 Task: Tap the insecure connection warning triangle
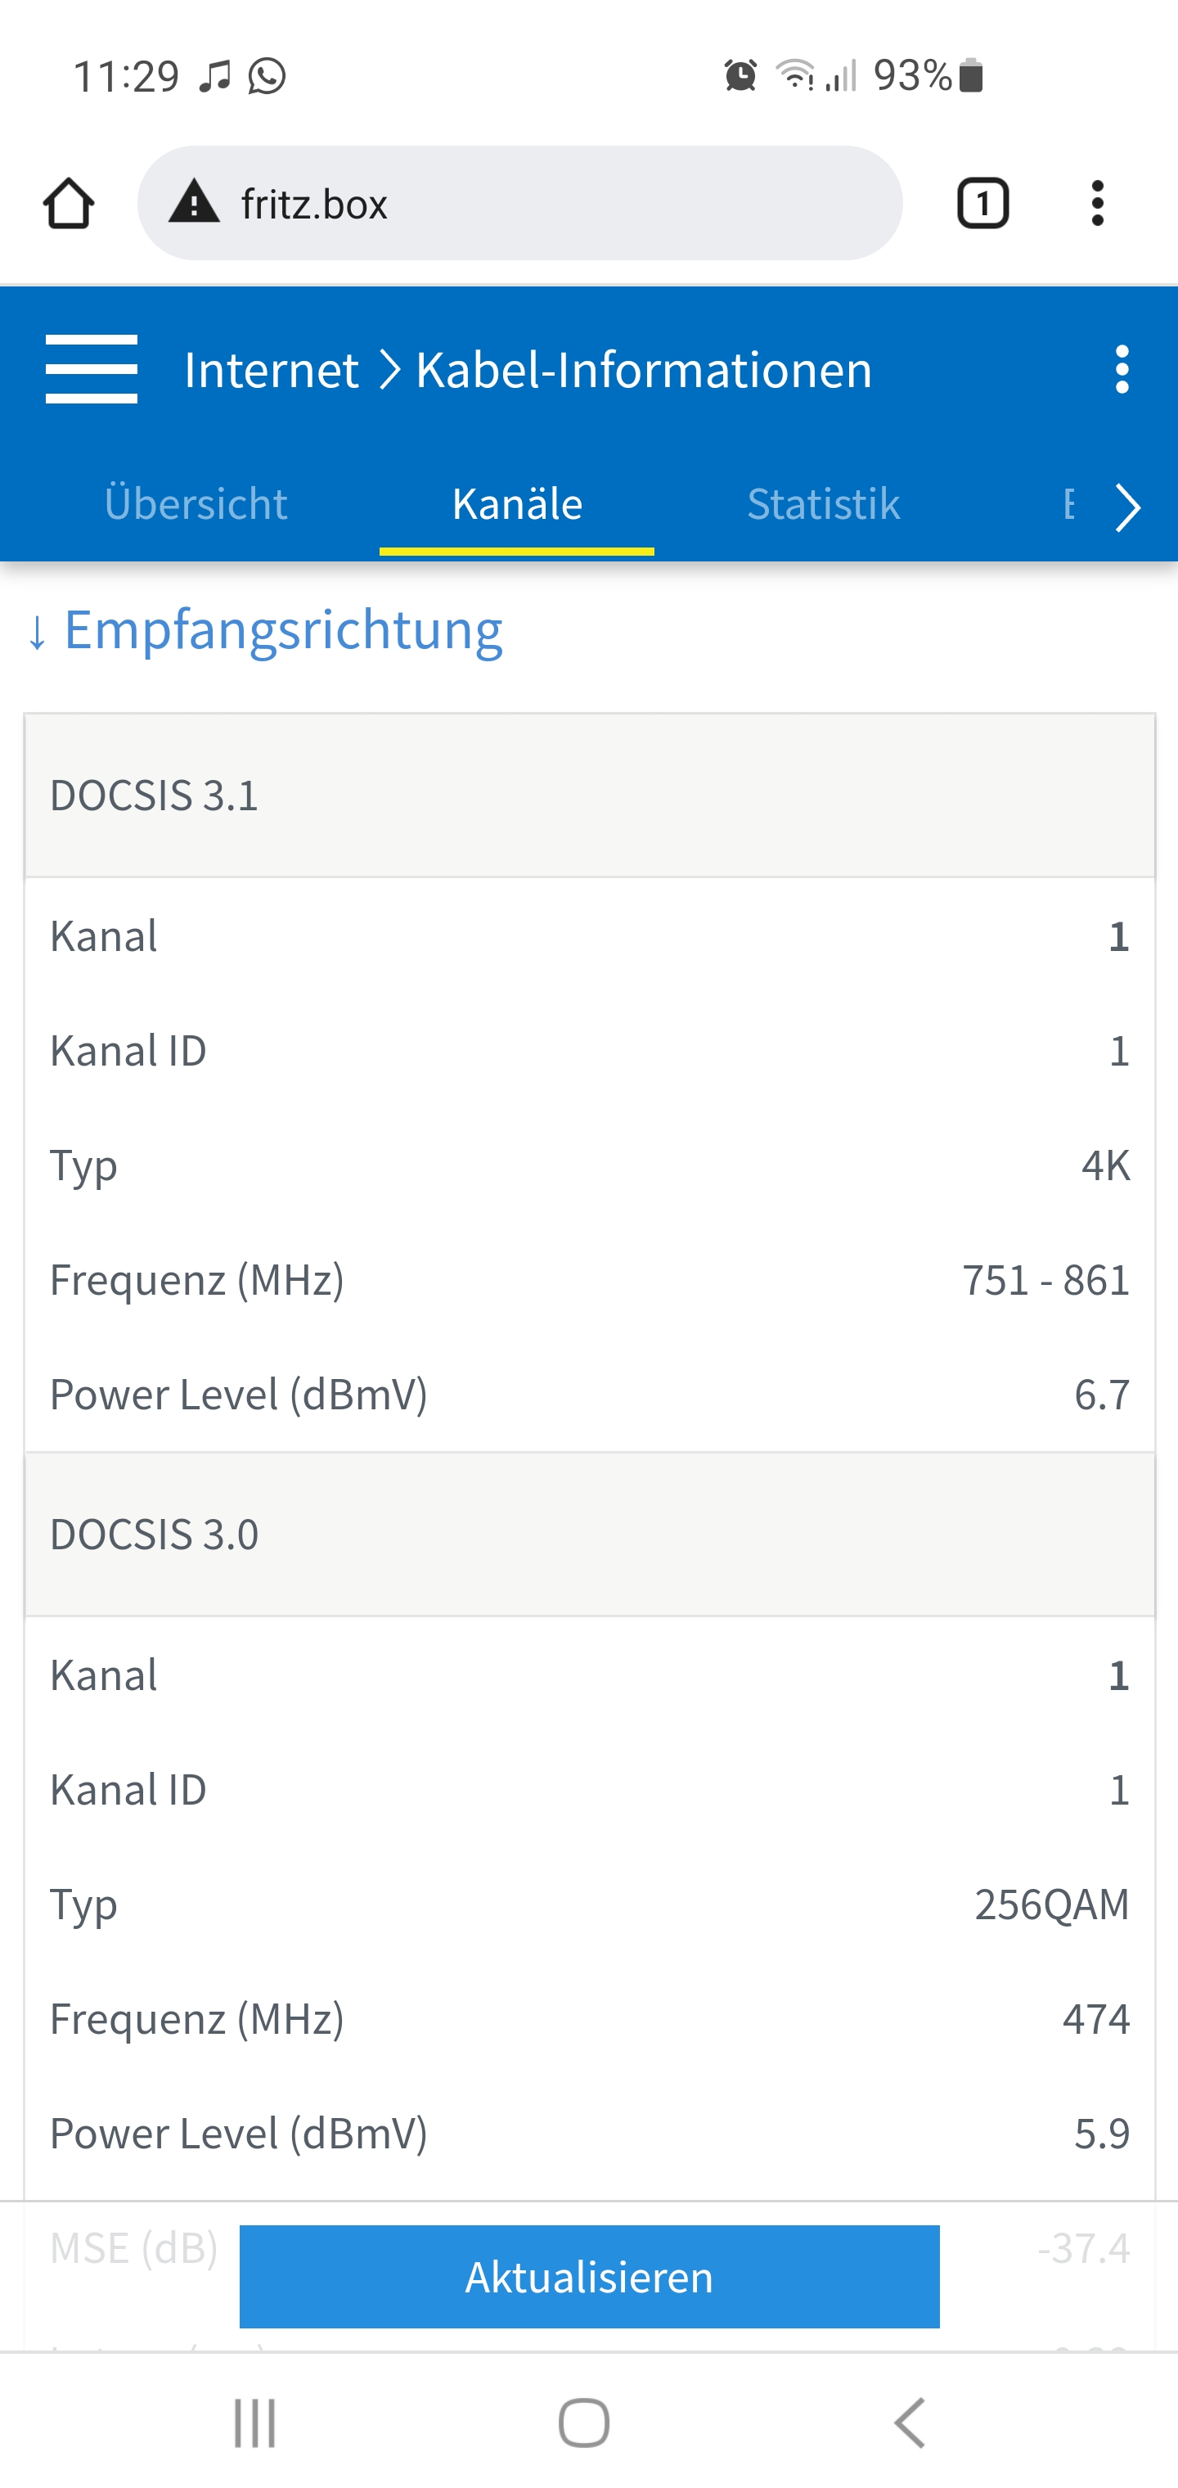point(194,203)
